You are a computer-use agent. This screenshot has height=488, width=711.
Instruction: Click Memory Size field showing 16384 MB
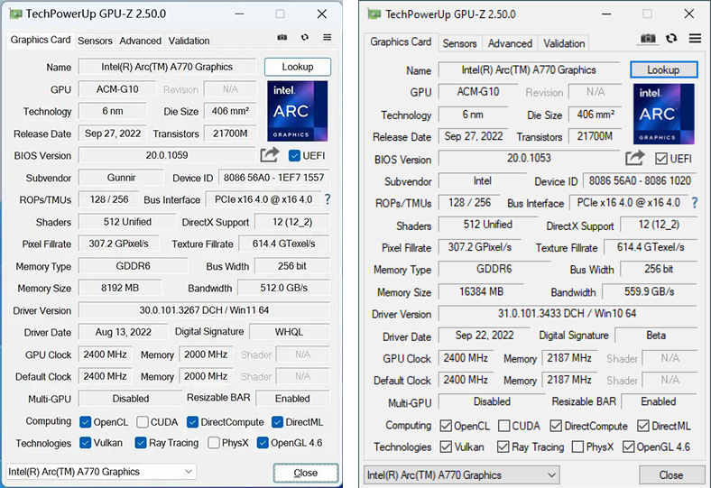pos(481,291)
